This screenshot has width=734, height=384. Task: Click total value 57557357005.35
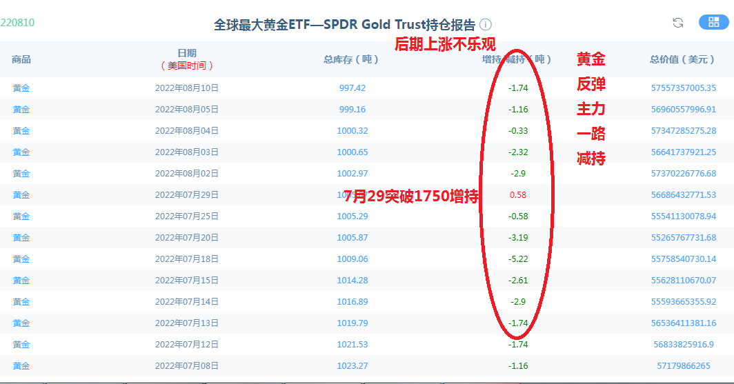683,88
